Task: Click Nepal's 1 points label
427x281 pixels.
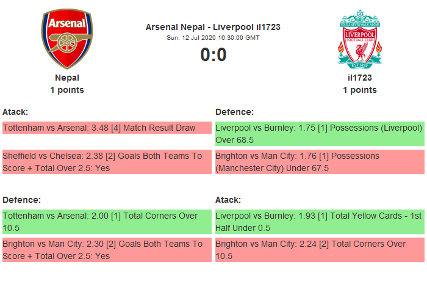Action: [x=67, y=90]
